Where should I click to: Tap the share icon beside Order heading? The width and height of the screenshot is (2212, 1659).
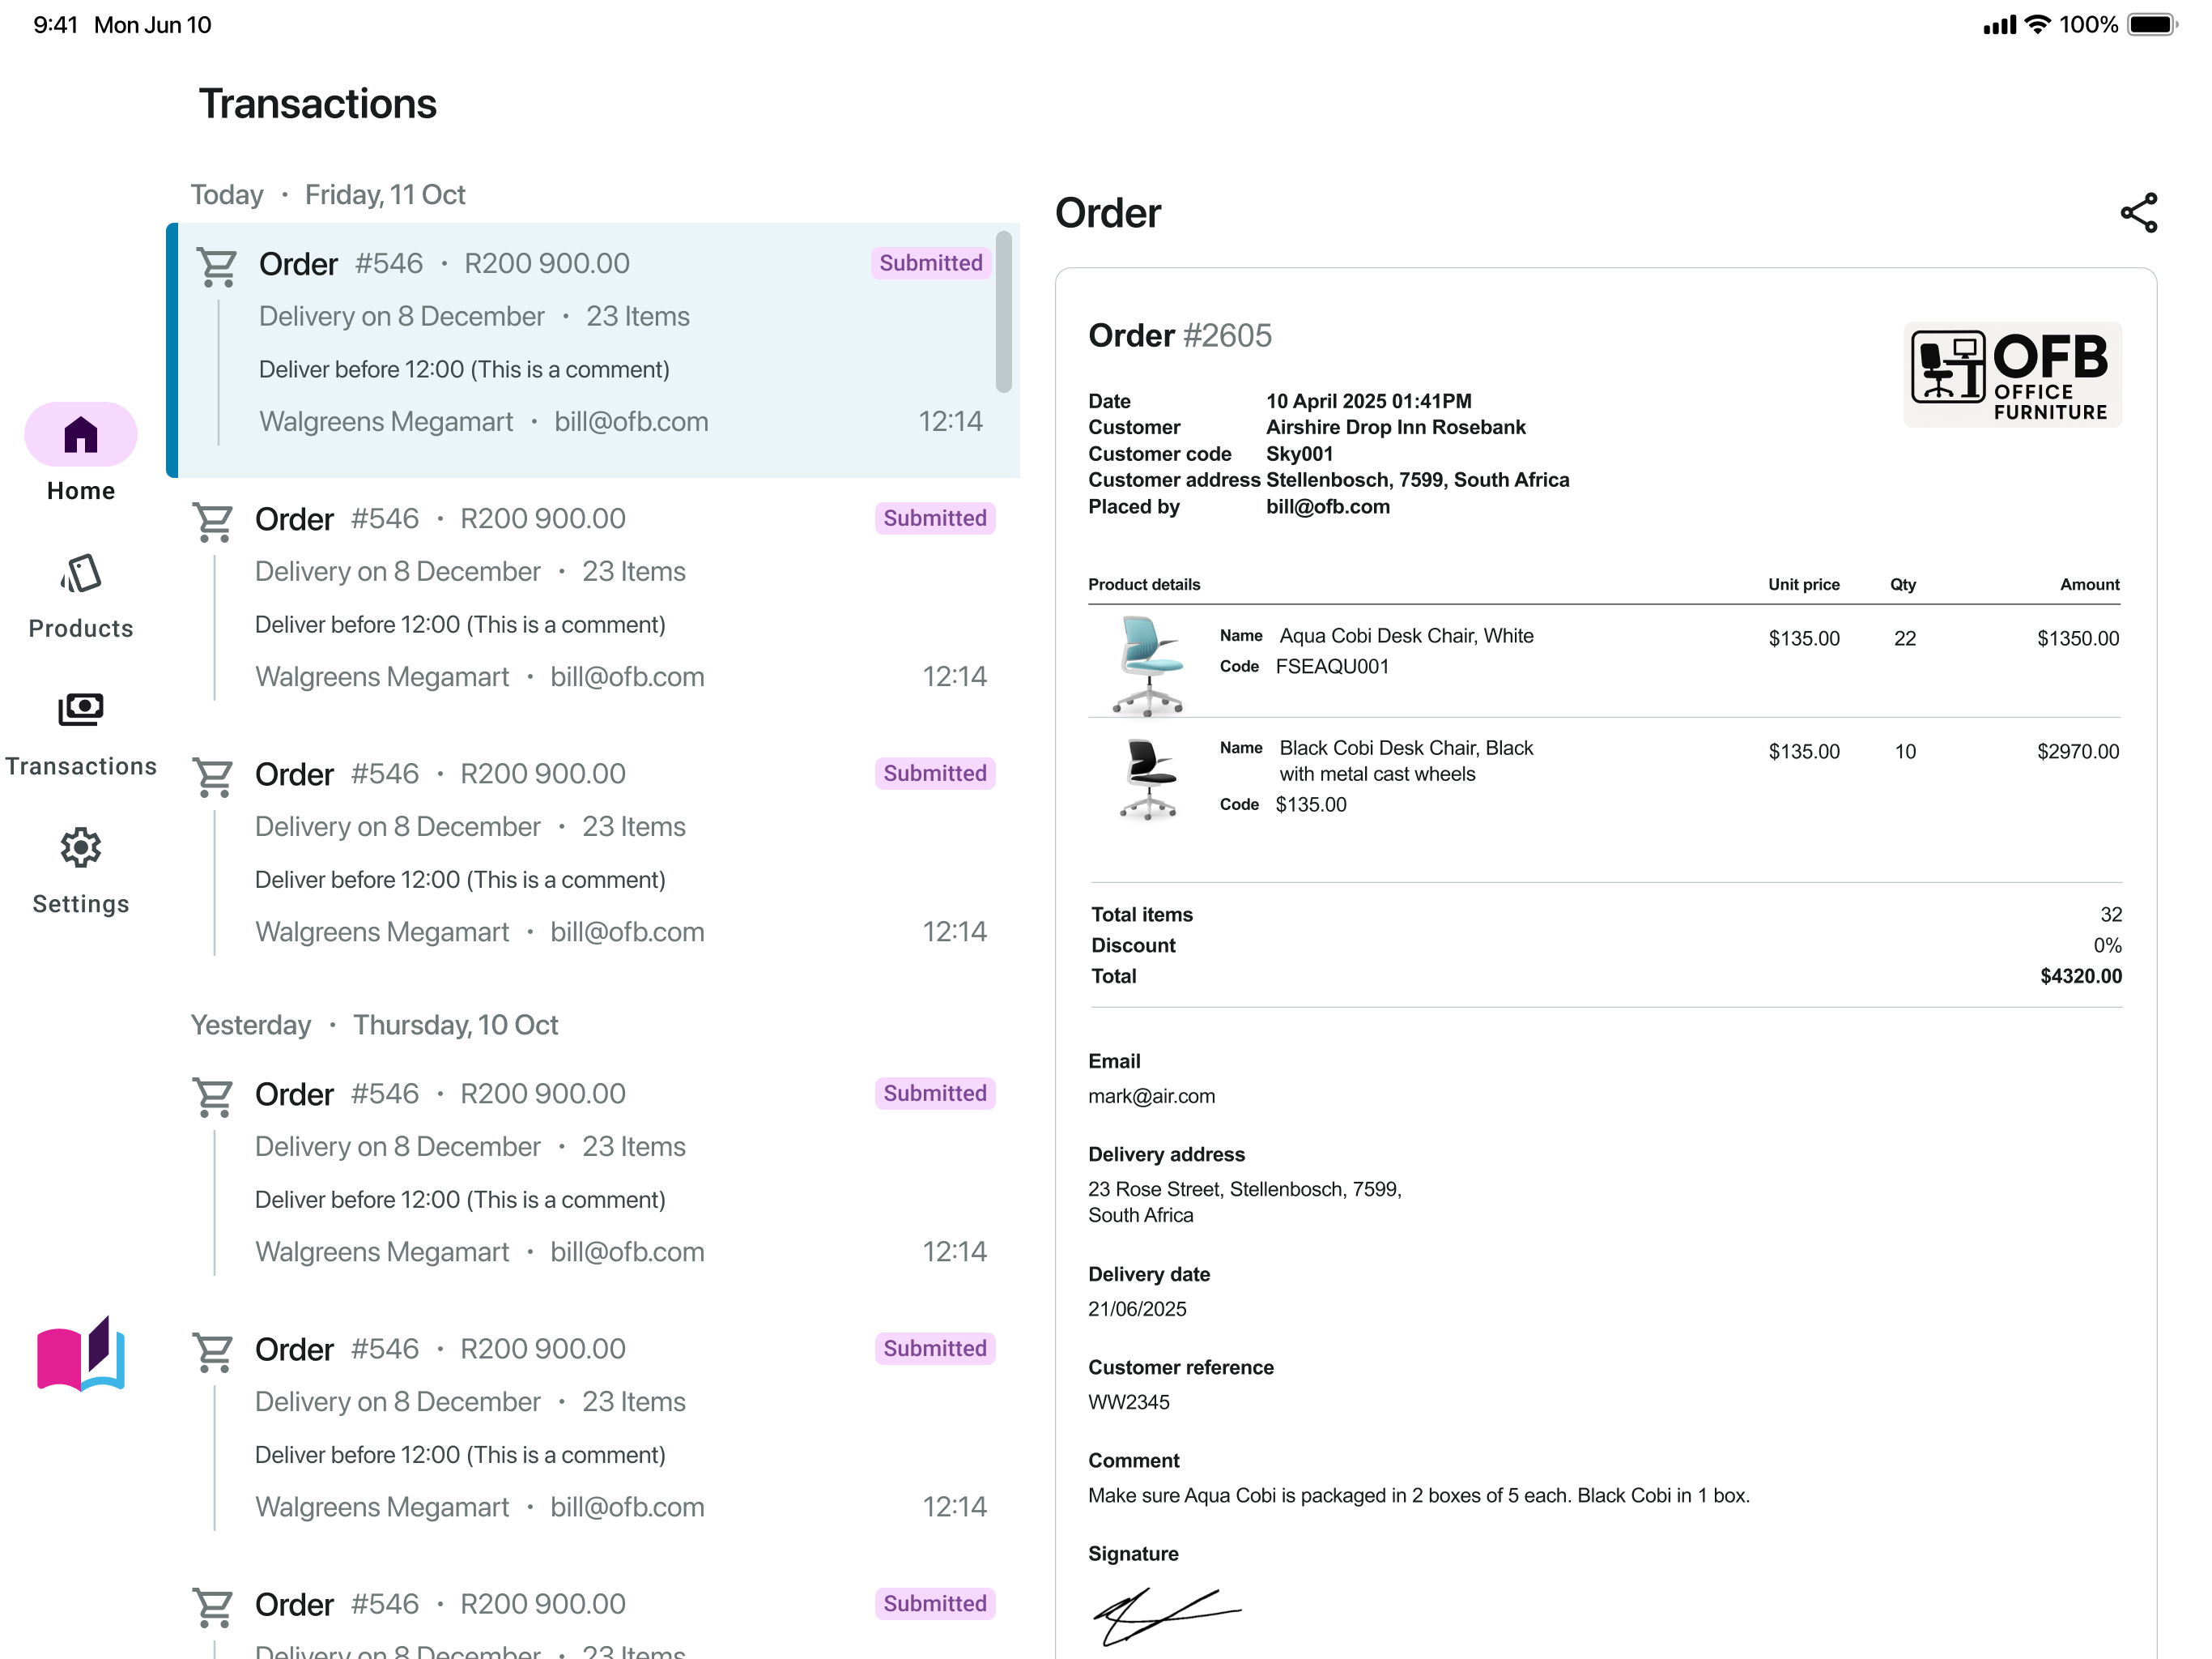2138,213
